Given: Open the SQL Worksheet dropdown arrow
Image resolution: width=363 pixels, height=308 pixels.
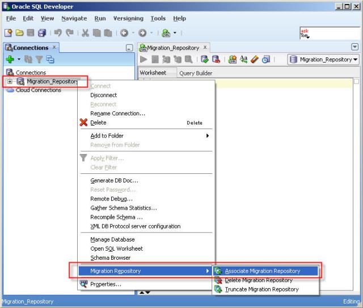Looking at the screenshot, I should pos(175,33).
